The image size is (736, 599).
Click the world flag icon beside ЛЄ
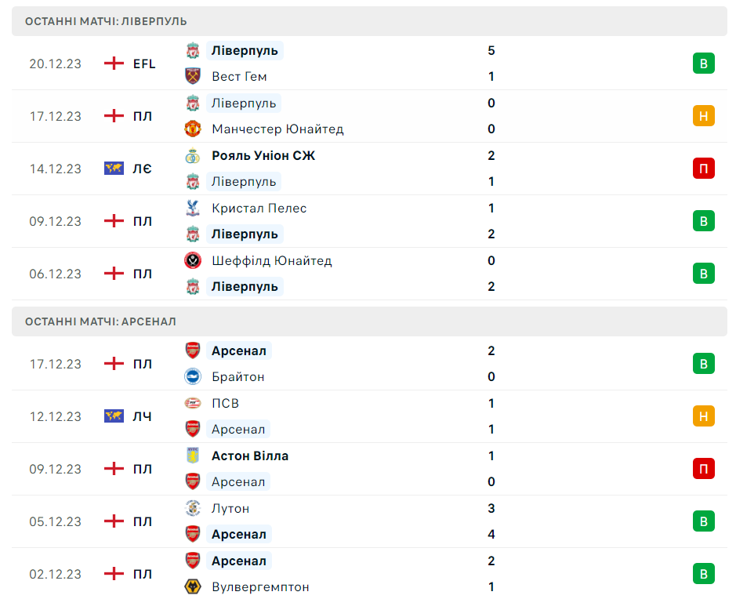click(x=114, y=169)
